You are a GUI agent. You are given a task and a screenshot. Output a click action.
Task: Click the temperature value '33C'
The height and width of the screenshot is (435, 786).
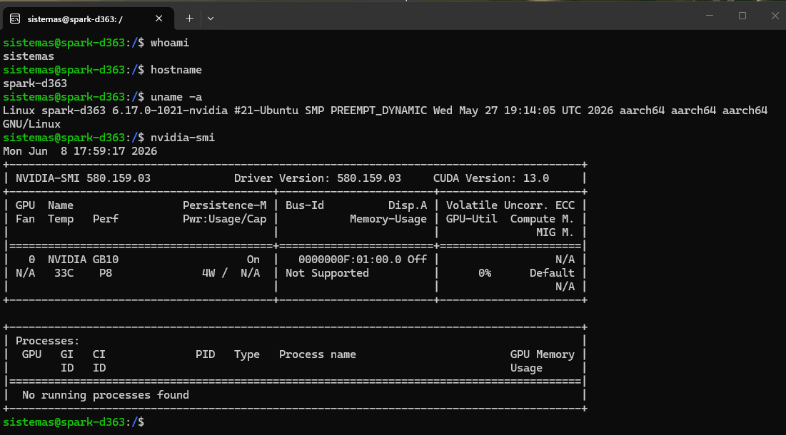(64, 273)
